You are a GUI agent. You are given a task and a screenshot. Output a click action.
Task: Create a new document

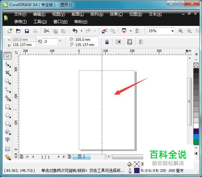(x=10, y=31)
